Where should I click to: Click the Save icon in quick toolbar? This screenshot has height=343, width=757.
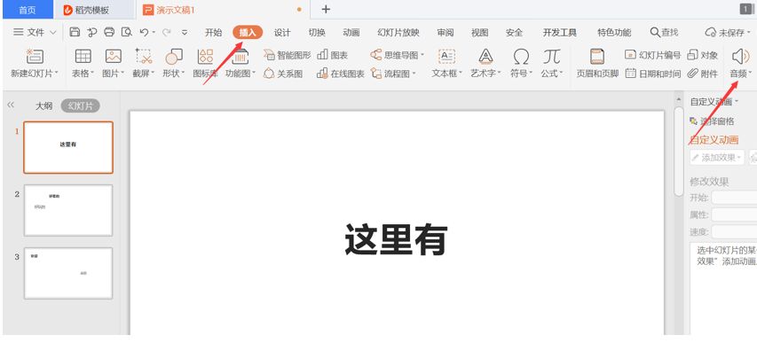coord(75,32)
